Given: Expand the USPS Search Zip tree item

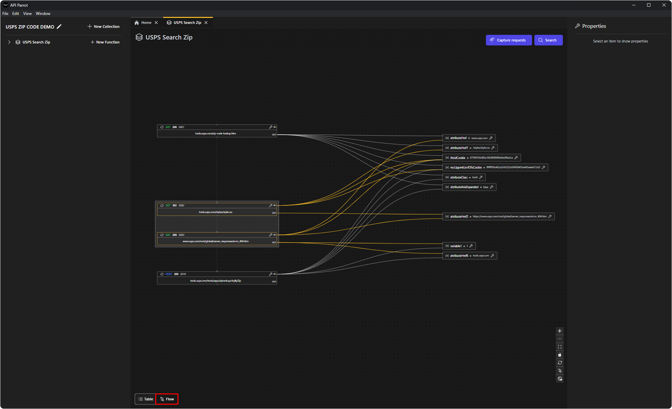Looking at the screenshot, I should point(9,42).
